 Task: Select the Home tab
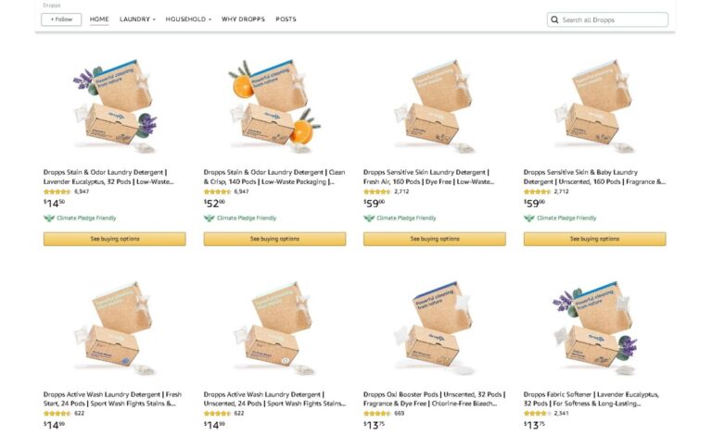click(99, 19)
